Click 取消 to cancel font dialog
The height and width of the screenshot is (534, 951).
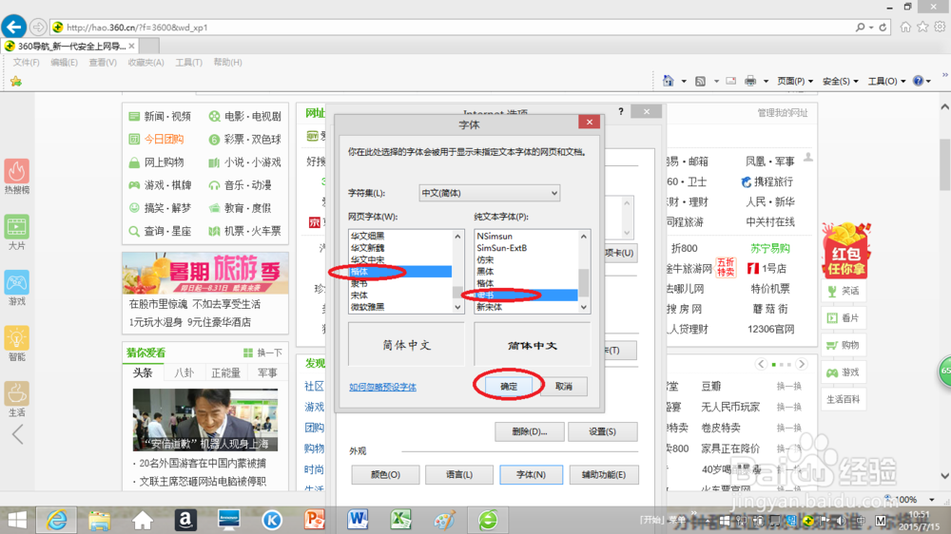(563, 386)
